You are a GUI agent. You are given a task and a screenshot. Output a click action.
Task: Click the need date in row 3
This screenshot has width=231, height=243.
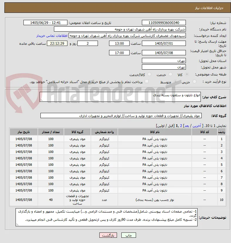click(x=24, y=152)
